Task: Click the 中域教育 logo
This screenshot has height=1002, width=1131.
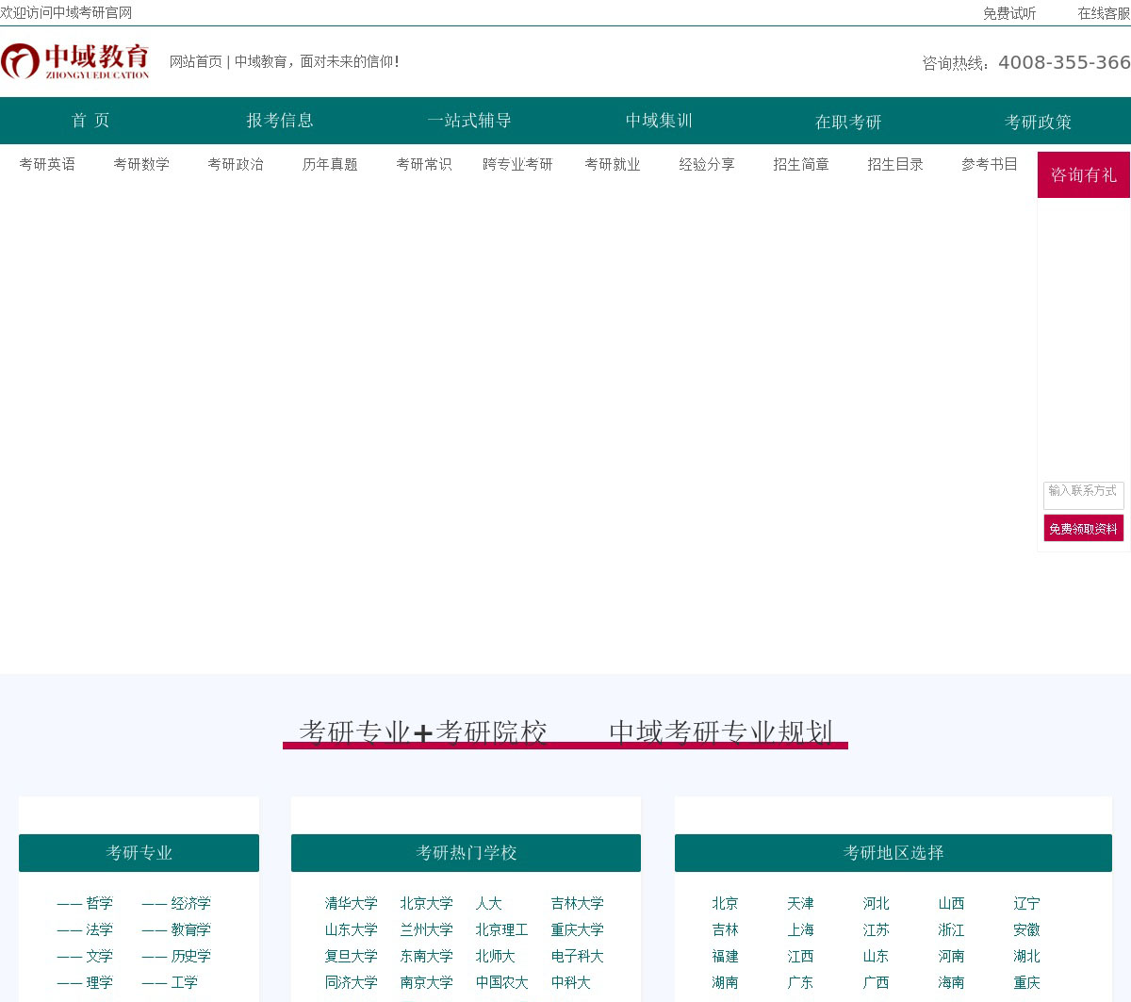Action: 75,61
